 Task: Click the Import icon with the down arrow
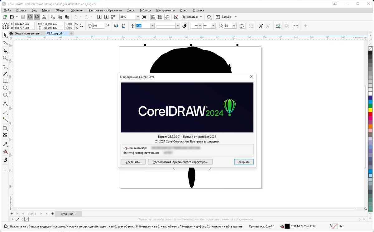[99, 17]
